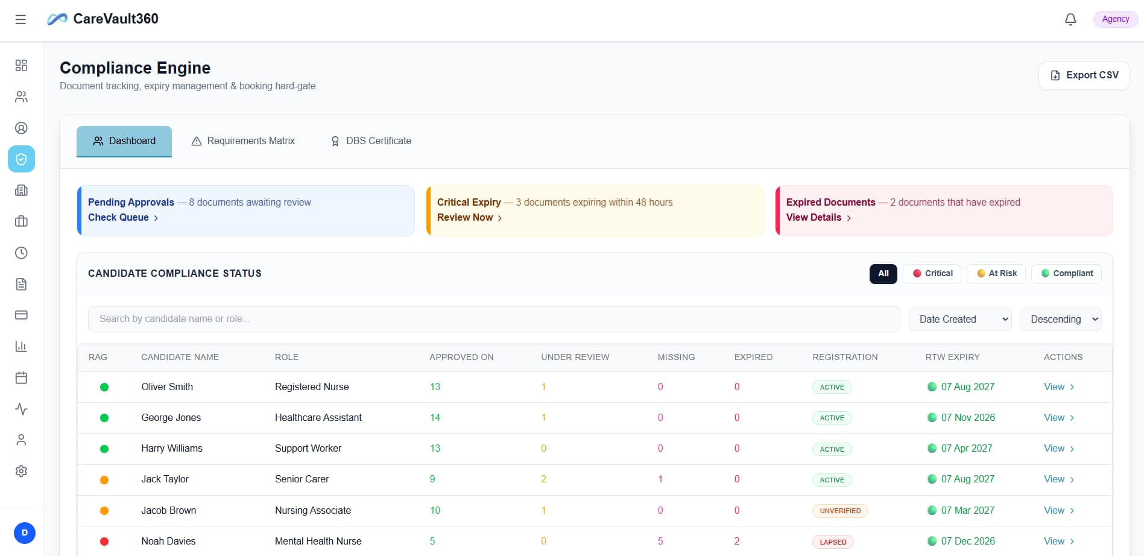Click the candidate name Harry Williams
This screenshot has width=1144, height=556.
[172, 449]
